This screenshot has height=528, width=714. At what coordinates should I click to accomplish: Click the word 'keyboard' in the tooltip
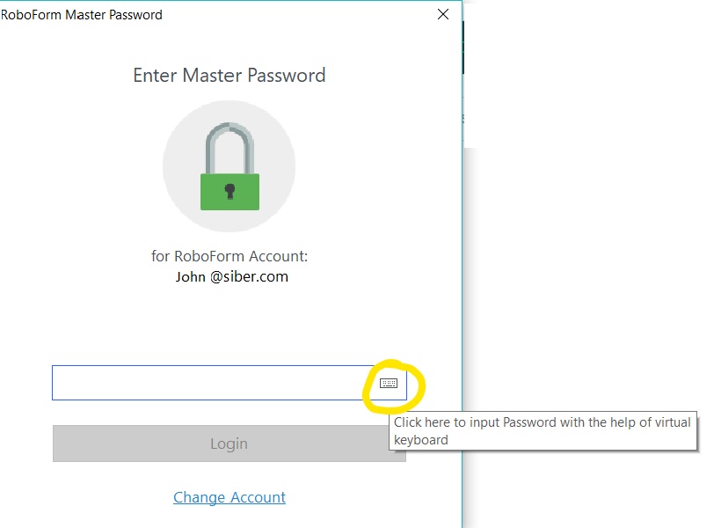[x=421, y=440]
